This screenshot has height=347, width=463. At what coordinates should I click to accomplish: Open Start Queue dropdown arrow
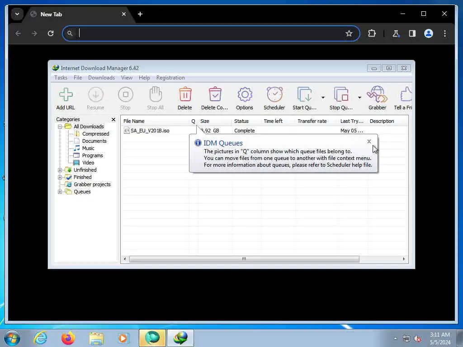click(323, 98)
